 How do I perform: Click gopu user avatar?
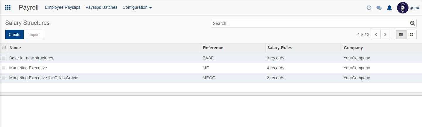(x=403, y=8)
